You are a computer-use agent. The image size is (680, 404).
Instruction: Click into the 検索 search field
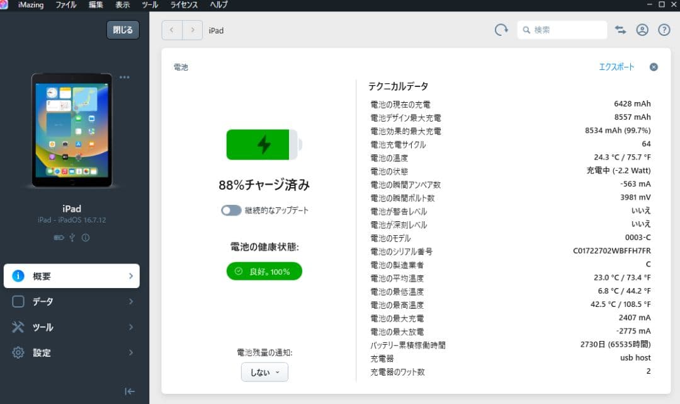(562, 30)
